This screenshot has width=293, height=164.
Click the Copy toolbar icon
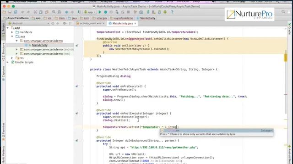pos(41,12)
